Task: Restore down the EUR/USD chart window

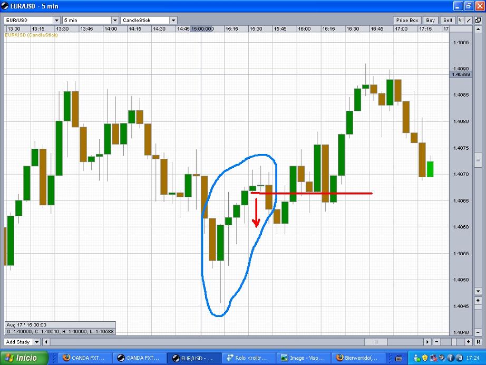Action: click(x=469, y=6)
